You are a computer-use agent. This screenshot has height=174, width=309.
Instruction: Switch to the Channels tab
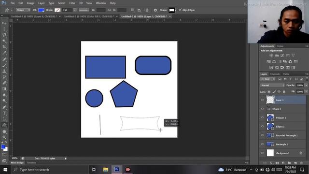[x=275, y=74]
